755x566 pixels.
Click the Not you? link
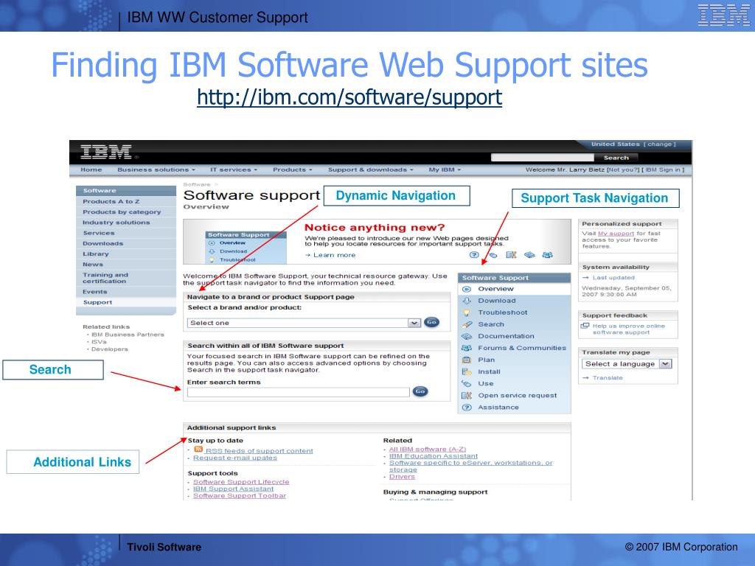(x=623, y=170)
